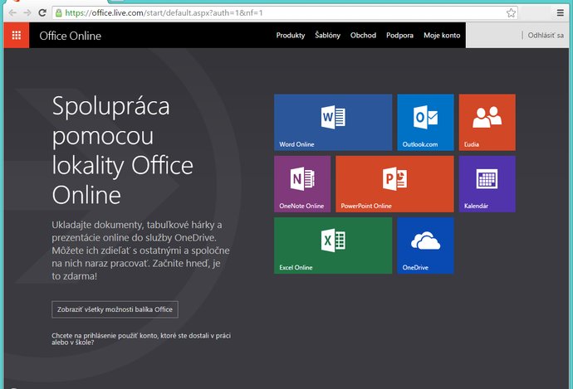Click the Odhlásiť sa link
The height and width of the screenshot is (389, 573).
546,36
